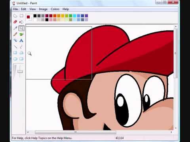Click the "Untitled - Paint" window title

[x=27, y=3]
